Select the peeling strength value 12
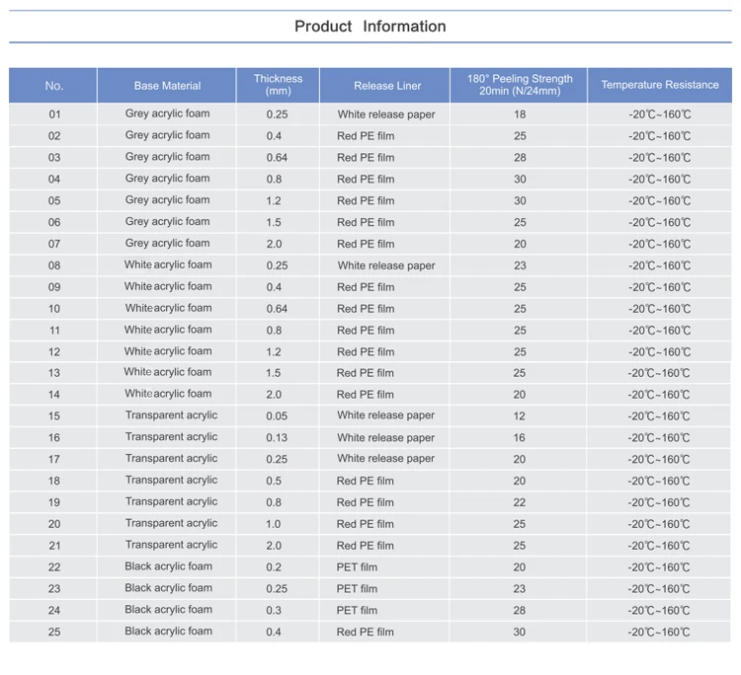Viewport: 741px width, 675px height. coord(520,415)
